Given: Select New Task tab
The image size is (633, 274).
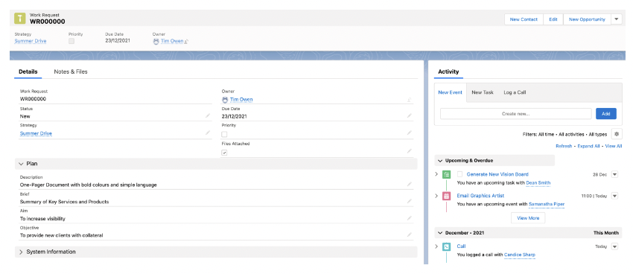Looking at the screenshot, I should 483,92.
